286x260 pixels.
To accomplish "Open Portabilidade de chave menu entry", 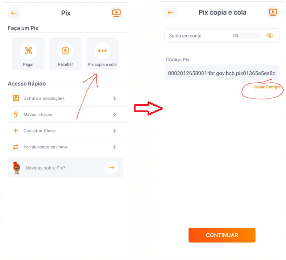I will tap(68, 147).
